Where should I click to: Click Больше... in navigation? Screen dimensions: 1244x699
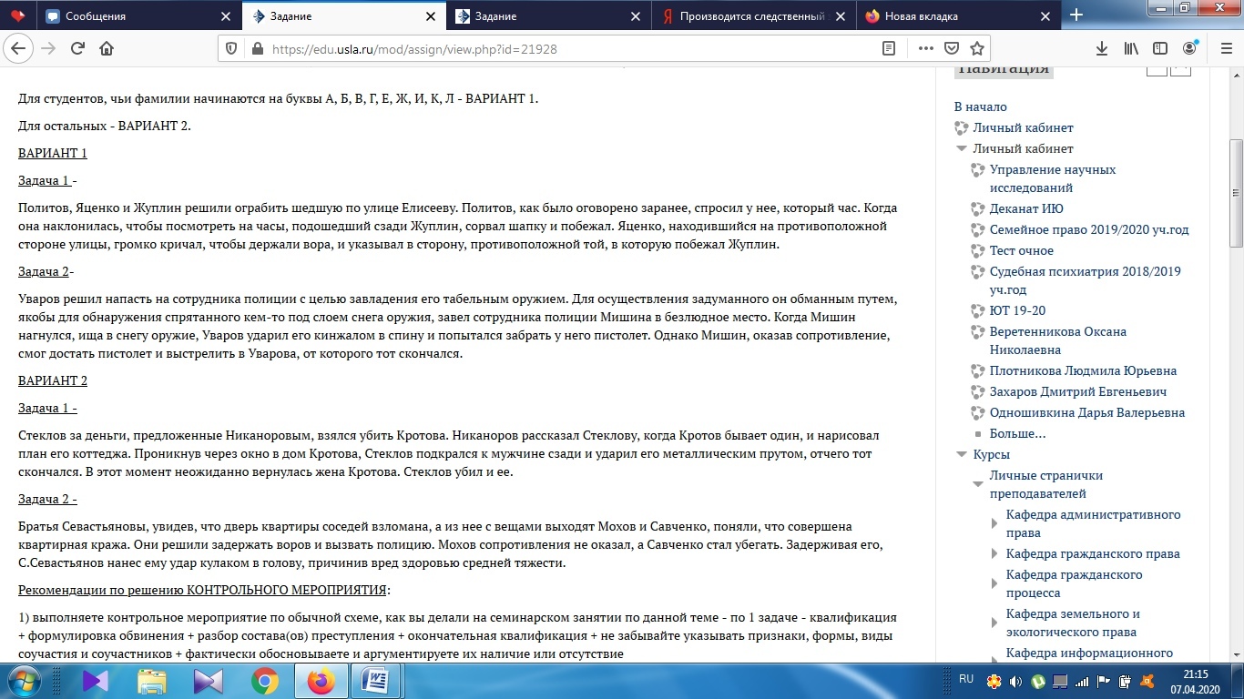tap(1017, 433)
